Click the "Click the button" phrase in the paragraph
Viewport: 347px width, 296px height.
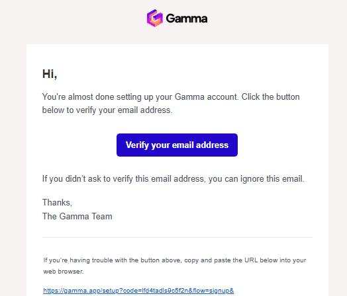click(270, 97)
